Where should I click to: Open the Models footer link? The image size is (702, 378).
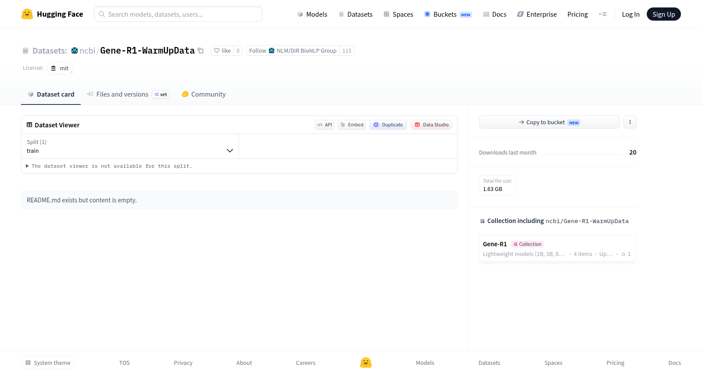(x=425, y=363)
